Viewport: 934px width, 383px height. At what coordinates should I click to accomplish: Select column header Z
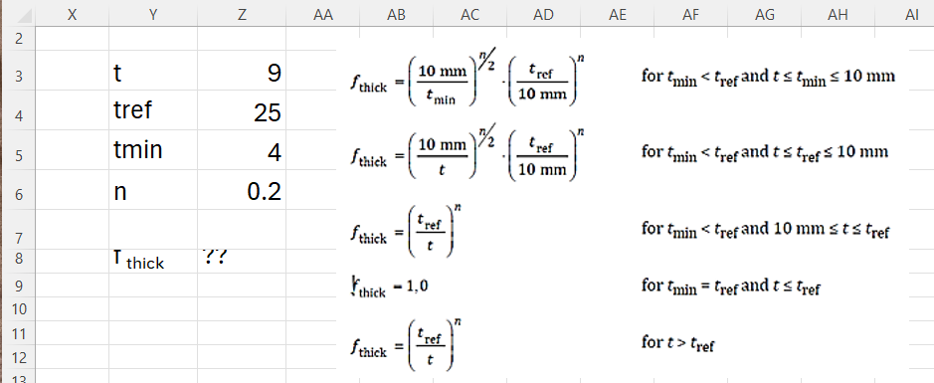[242, 15]
